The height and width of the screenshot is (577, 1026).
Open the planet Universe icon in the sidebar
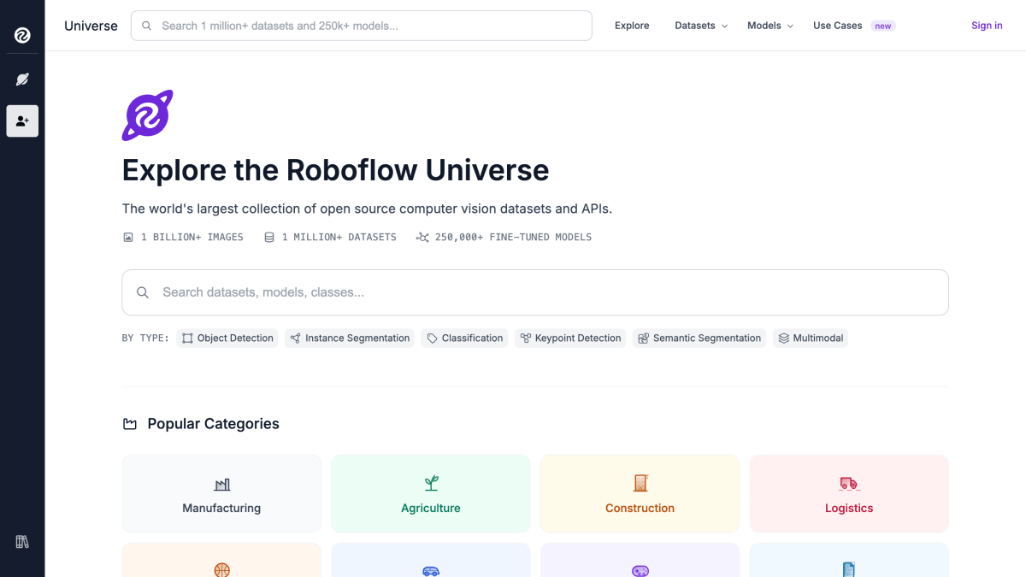(x=22, y=79)
